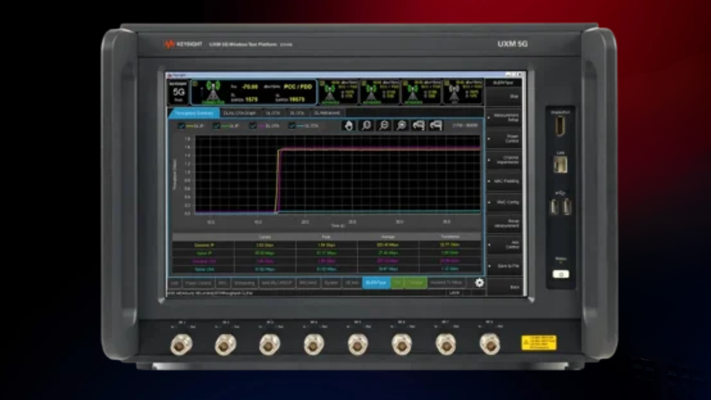Viewport: 711px width, 400px height.
Task: Toggle the DL IP trace checkbox
Action: pyautogui.click(x=182, y=126)
